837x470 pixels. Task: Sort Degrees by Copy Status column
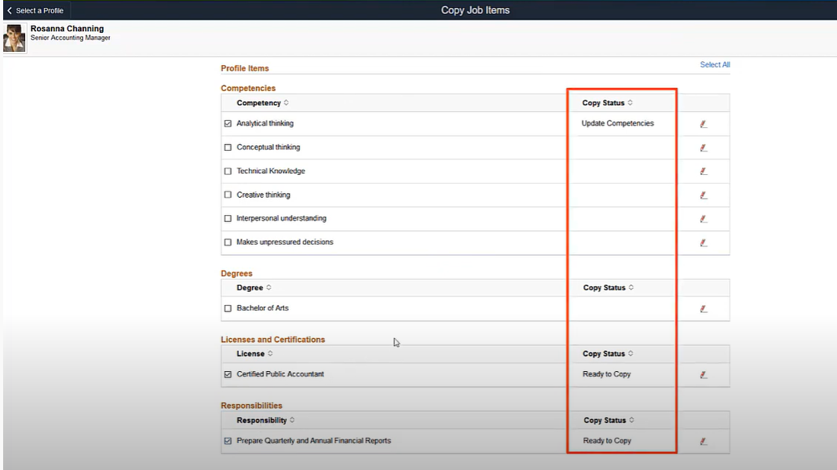[x=609, y=287]
